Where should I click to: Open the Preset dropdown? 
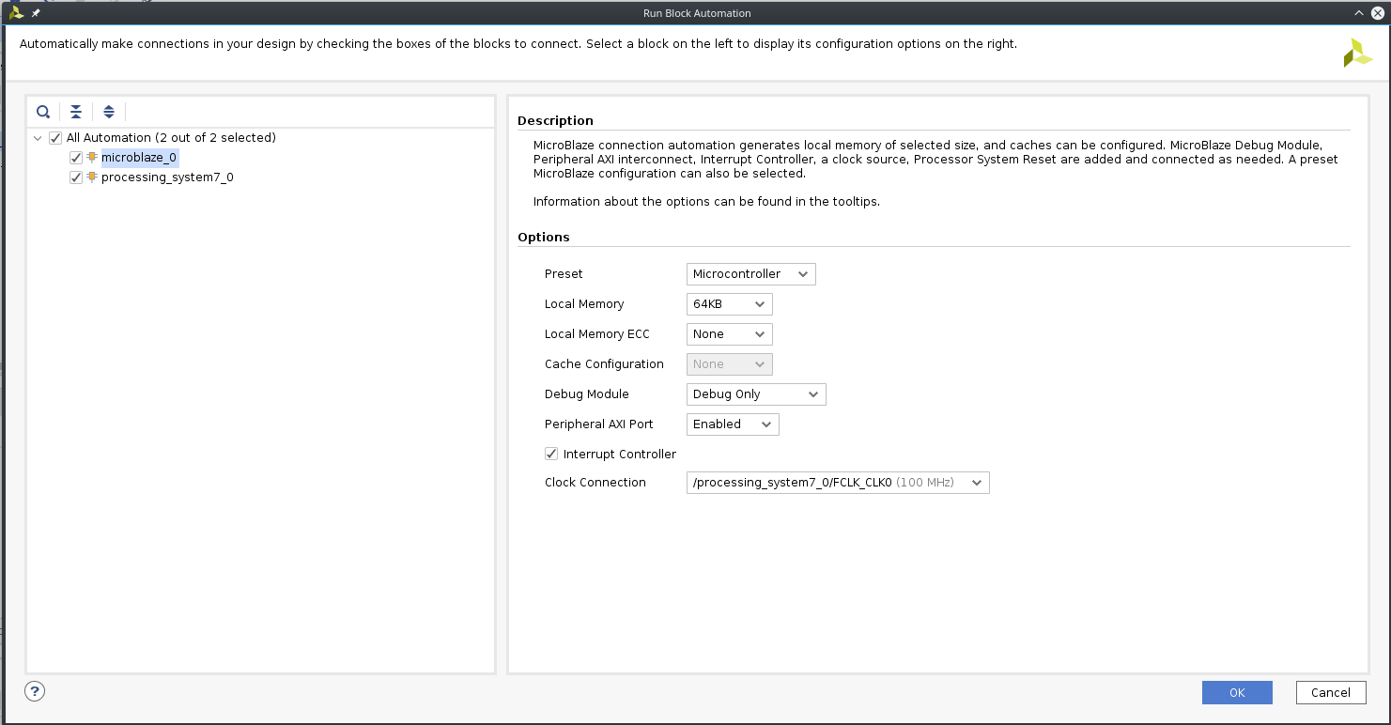click(x=751, y=274)
